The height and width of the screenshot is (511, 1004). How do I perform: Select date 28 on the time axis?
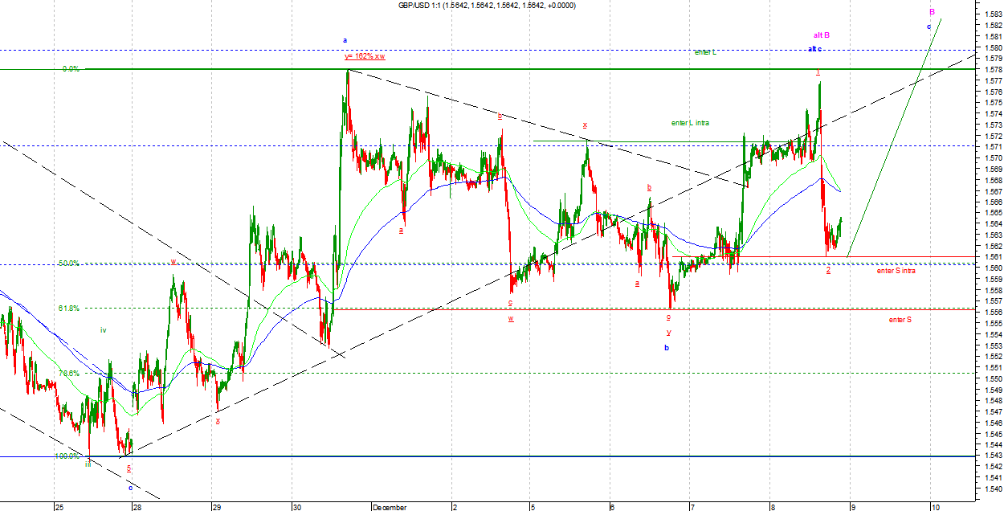(x=137, y=507)
